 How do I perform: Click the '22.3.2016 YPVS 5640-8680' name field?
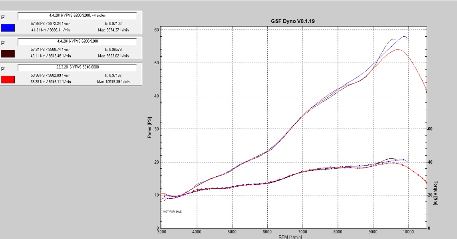(x=77, y=67)
